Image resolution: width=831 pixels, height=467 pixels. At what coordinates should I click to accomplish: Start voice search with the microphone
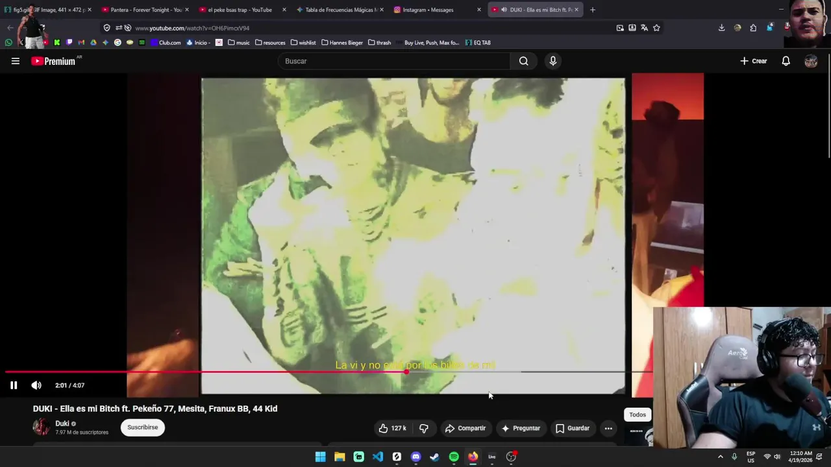pyautogui.click(x=552, y=61)
